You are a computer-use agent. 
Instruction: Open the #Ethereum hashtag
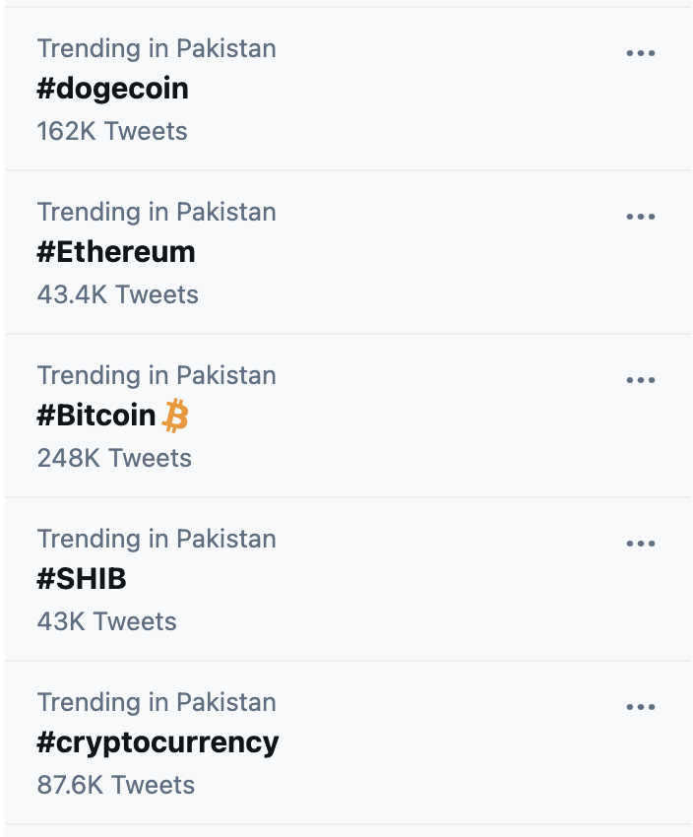(116, 252)
